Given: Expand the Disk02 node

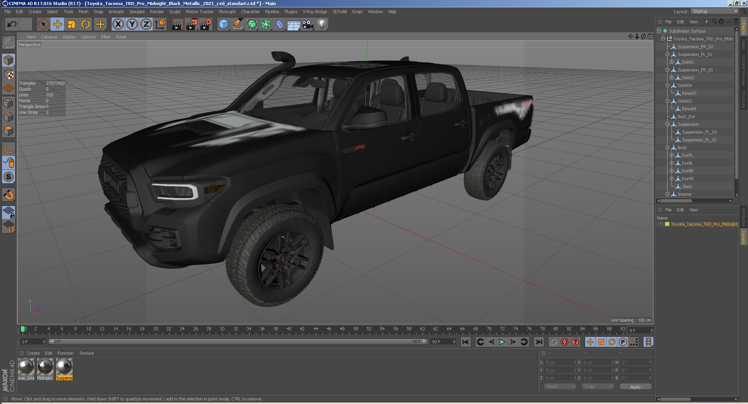Looking at the screenshot, I should (x=672, y=78).
